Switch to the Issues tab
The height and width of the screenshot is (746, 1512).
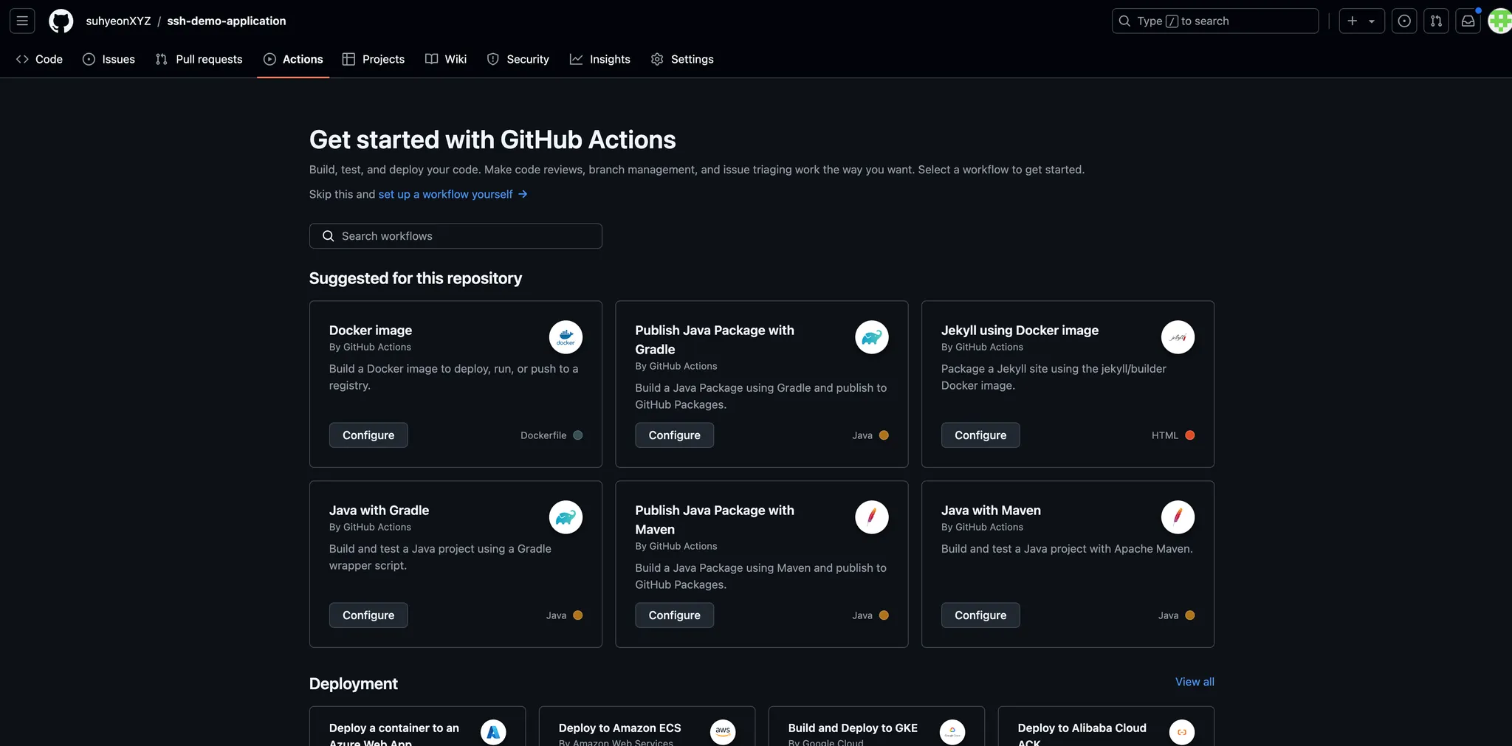tap(109, 59)
